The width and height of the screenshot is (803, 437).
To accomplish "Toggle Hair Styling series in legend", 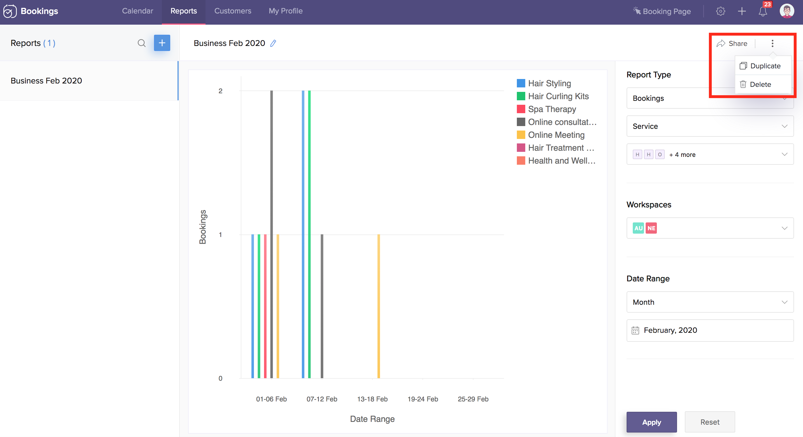I will pos(549,83).
